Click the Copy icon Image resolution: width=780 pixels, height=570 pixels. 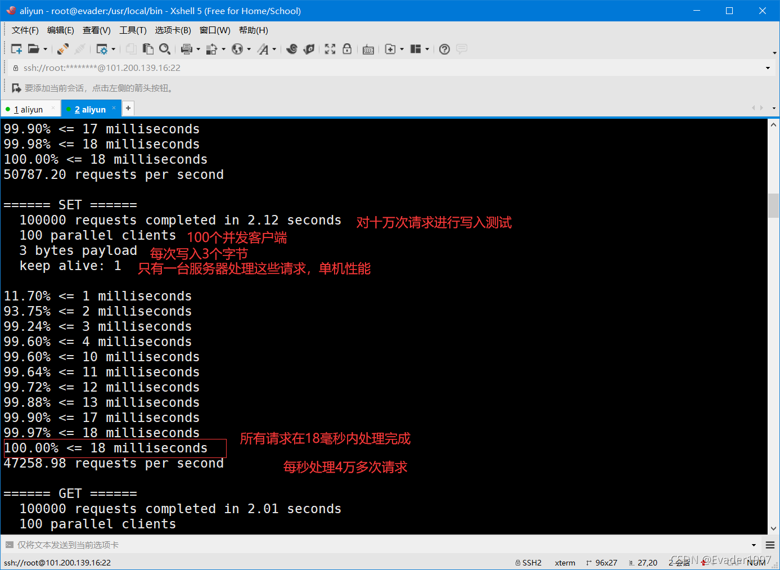131,49
